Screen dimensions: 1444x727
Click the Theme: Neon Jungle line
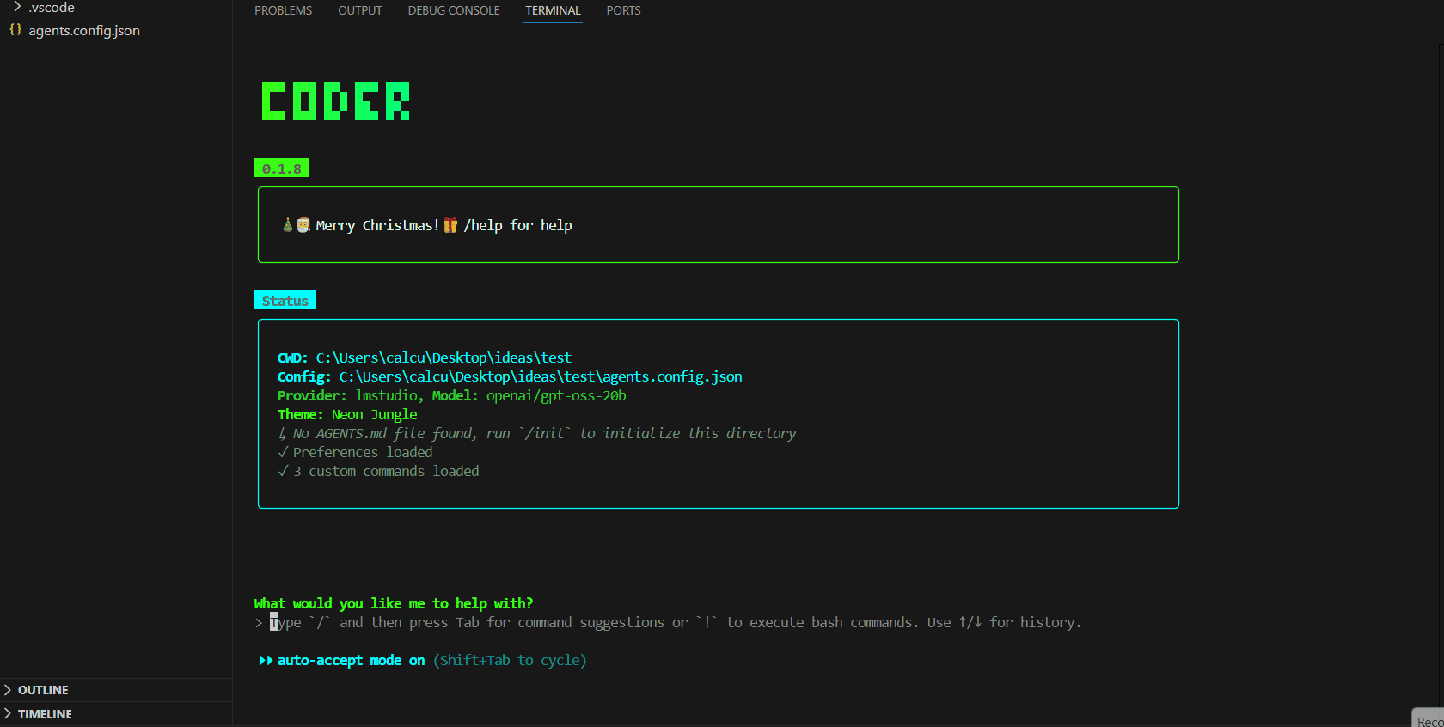point(347,414)
